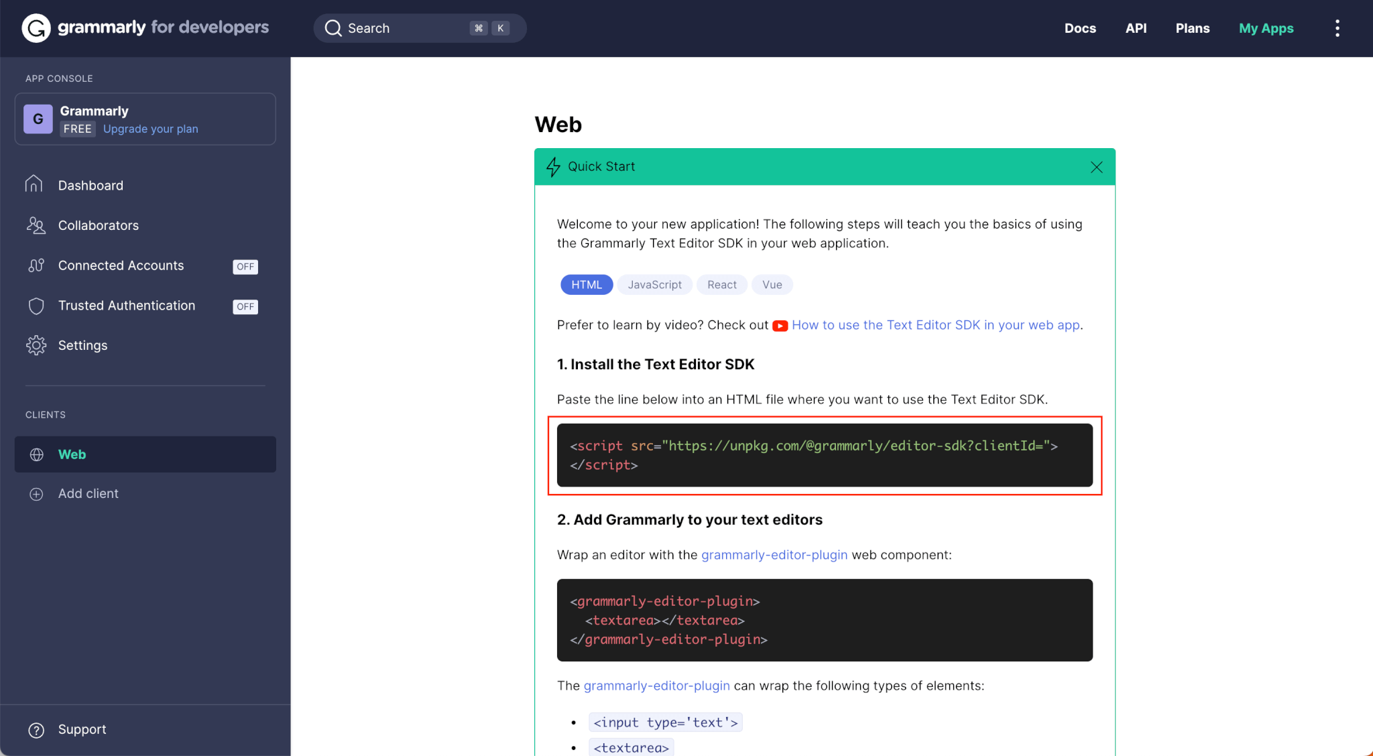Switch to the Vue tab
Viewport: 1373px width, 756px height.
tap(772, 285)
